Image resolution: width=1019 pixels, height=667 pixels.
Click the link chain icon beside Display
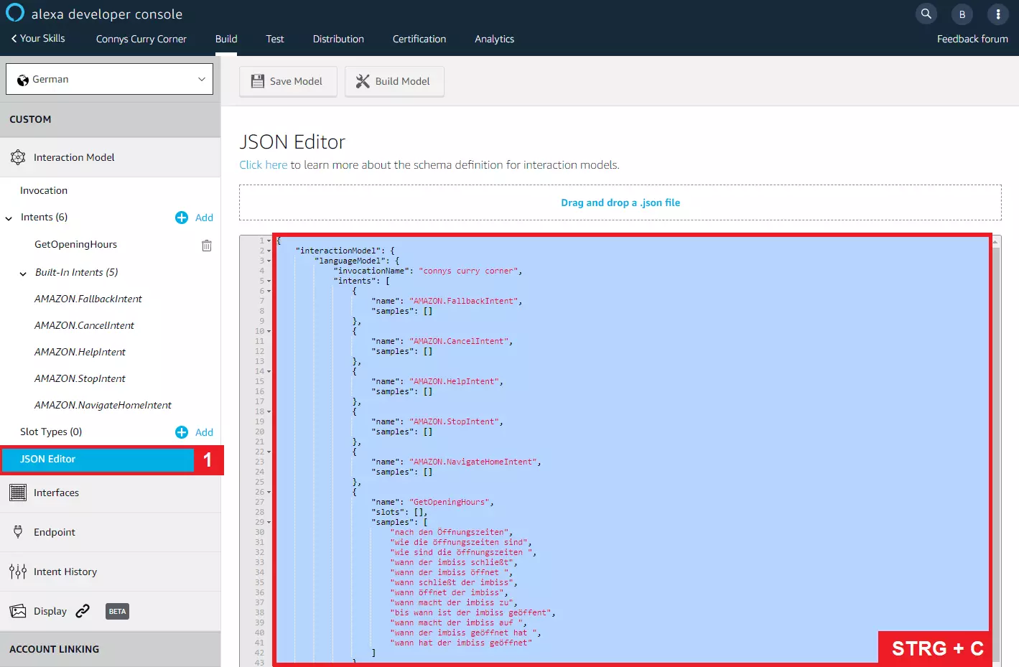[x=83, y=611]
